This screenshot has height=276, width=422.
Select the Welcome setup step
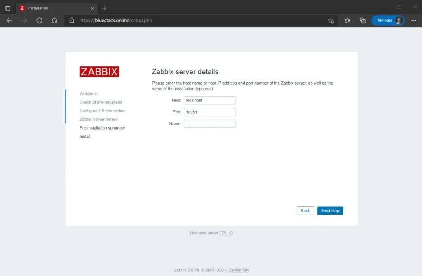click(88, 94)
